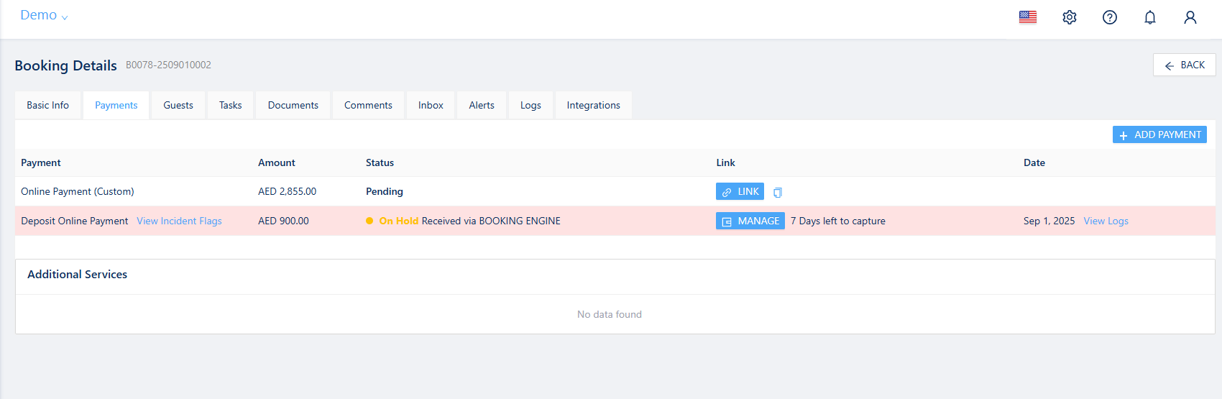Show the Logs tab
The width and height of the screenshot is (1222, 399).
click(x=530, y=105)
